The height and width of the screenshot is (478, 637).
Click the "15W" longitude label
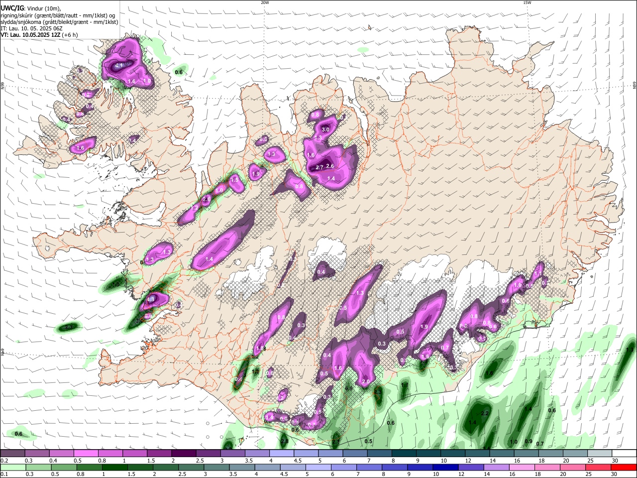pos(527,2)
